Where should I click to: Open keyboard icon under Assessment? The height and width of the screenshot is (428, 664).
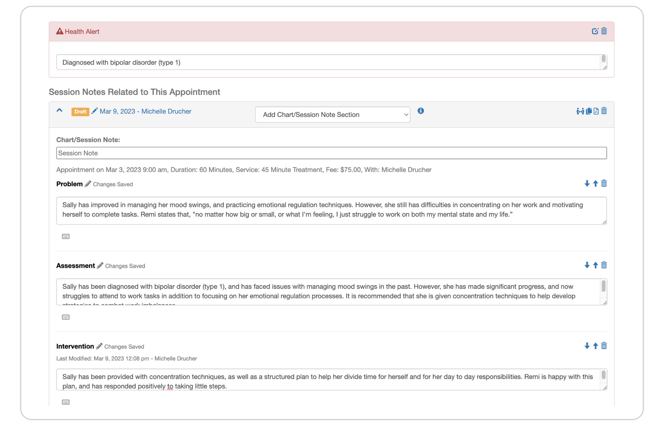pos(66,317)
